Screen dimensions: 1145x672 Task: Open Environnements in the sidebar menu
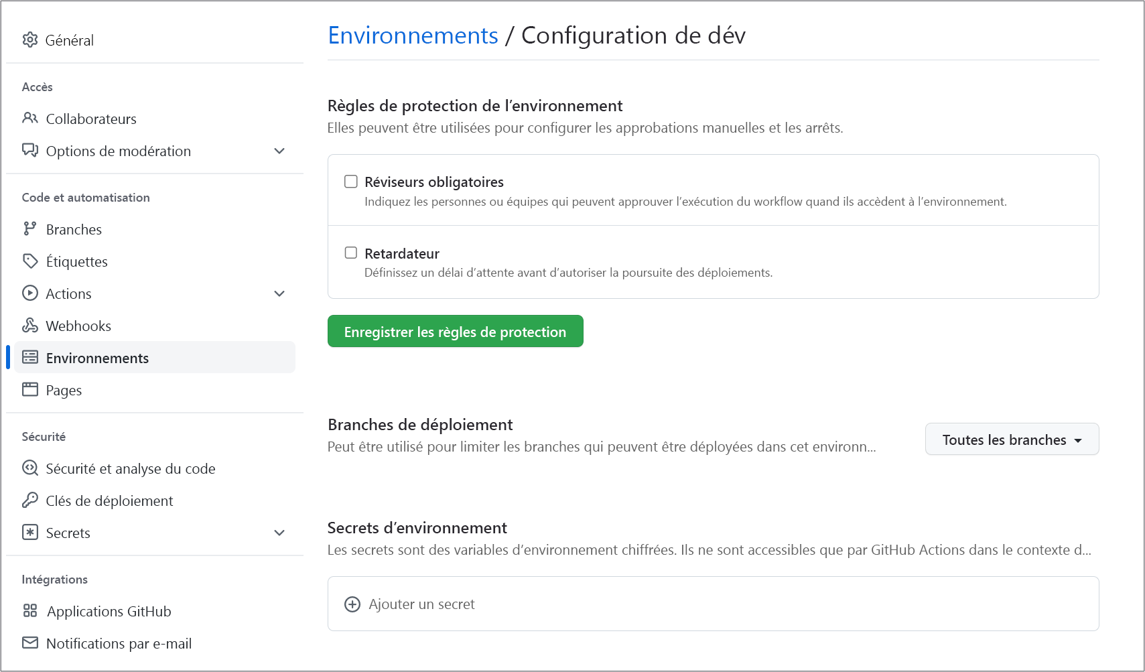[98, 357]
